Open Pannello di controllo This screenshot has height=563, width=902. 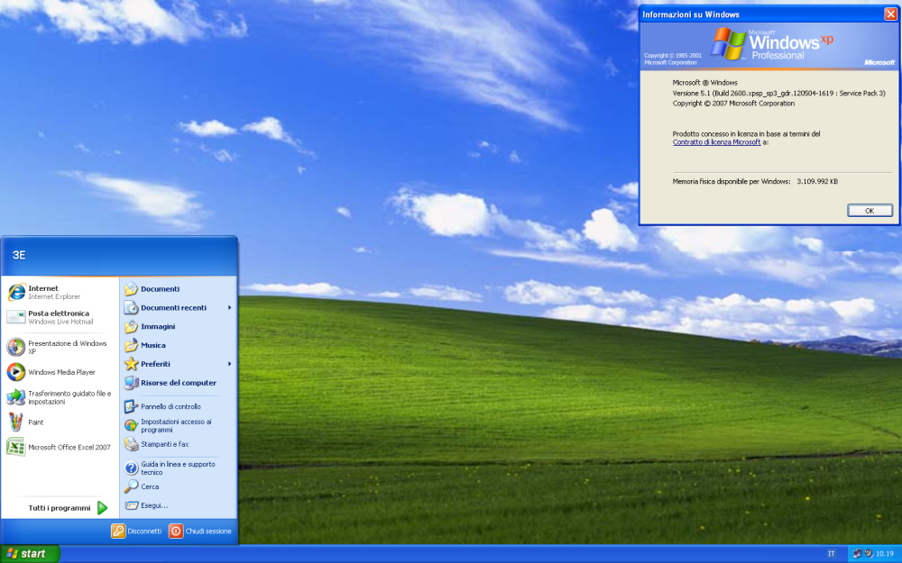pyautogui.click(x=170, y=406)
